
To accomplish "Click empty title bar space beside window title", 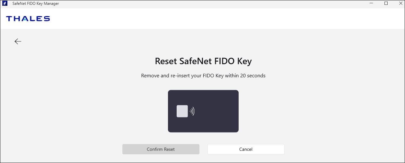I will (x=193, y=4).
